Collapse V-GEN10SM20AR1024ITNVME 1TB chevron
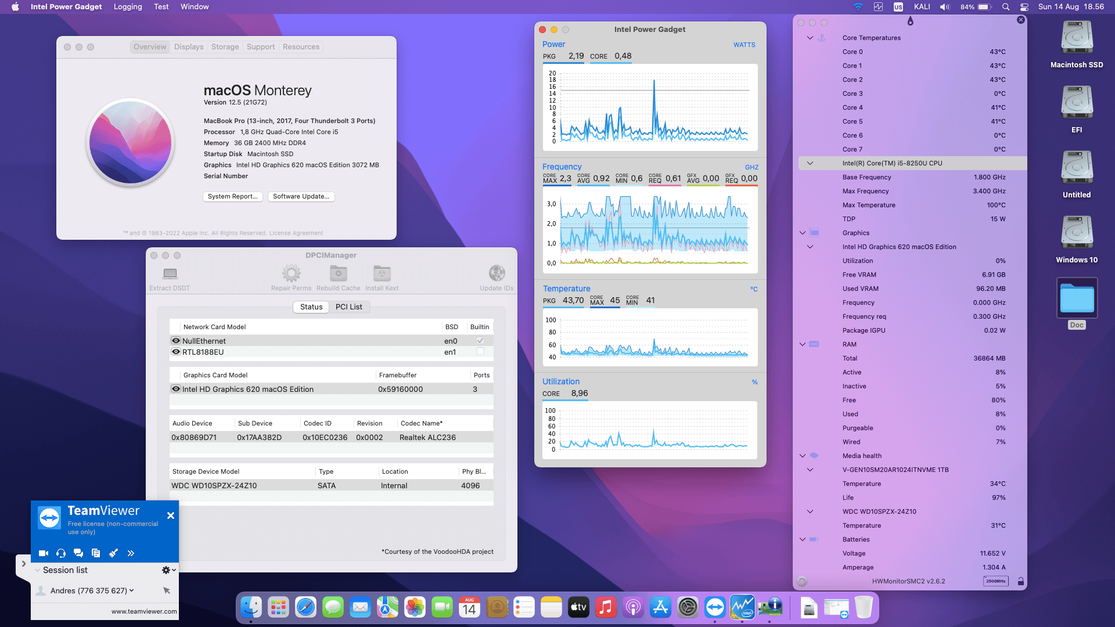This screenshot has height=627, width=1115. [810, 470]
